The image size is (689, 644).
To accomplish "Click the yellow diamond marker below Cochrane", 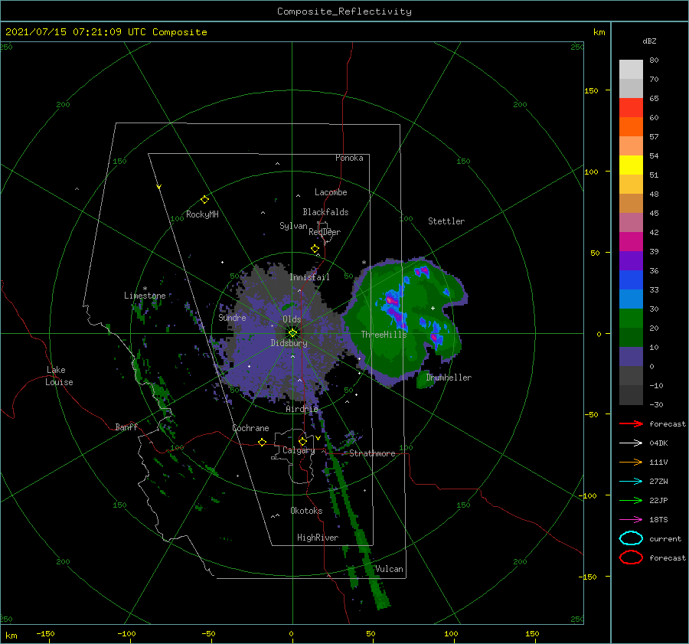I will click(x=262, y=442).
